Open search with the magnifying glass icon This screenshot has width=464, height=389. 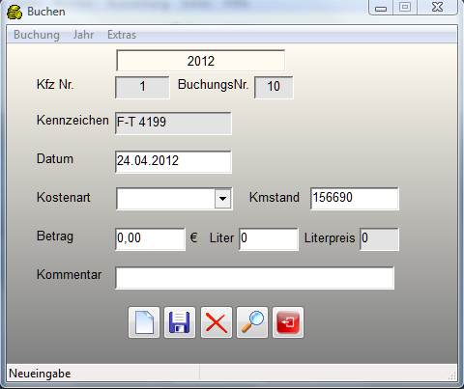click(x=252, y=322)
